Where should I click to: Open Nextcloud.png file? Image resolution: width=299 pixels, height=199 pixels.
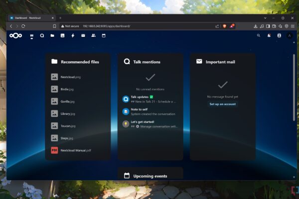click(x=78, y=77)
